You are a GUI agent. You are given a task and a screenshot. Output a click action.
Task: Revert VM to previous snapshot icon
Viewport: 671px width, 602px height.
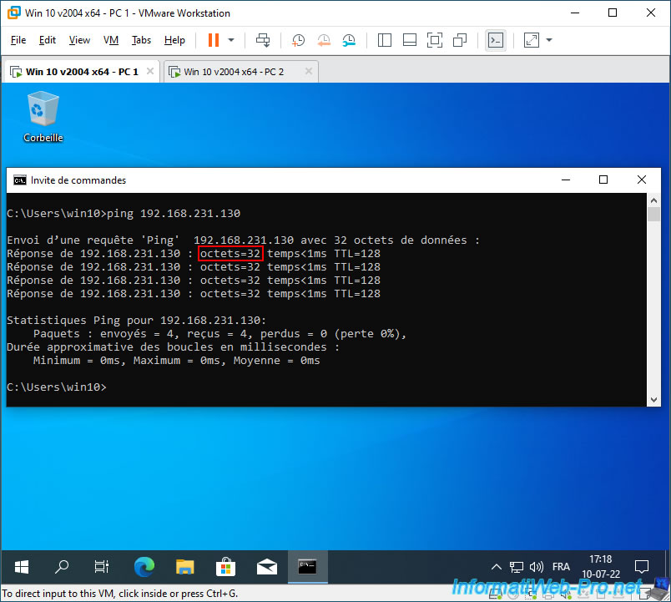(x=324, y=40)
